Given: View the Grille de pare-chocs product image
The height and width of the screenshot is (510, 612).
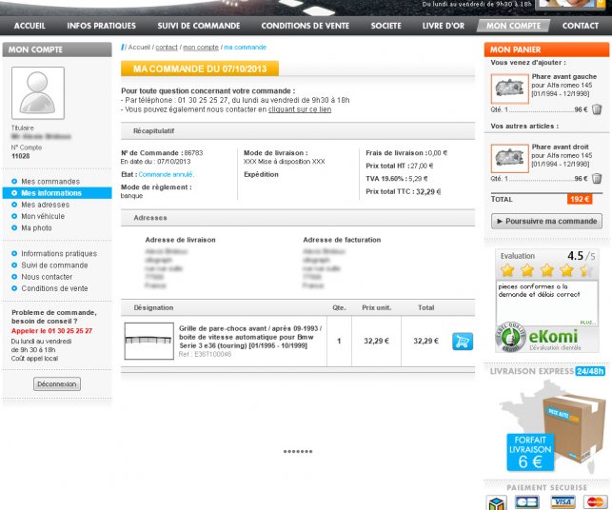Looking at the screenshot, I should [149, 341].
